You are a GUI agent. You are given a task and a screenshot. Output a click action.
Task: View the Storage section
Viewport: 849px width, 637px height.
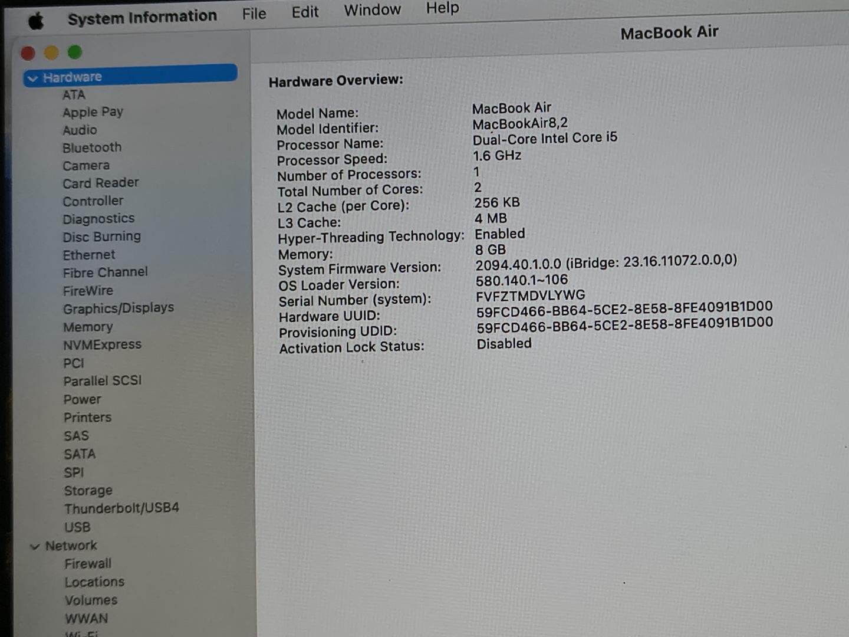[x=88, y=491]
